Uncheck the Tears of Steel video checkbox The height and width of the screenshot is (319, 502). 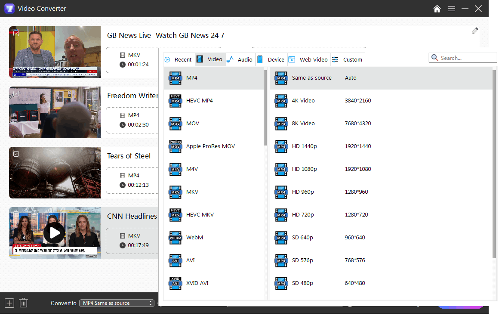[x=16, y=154]
